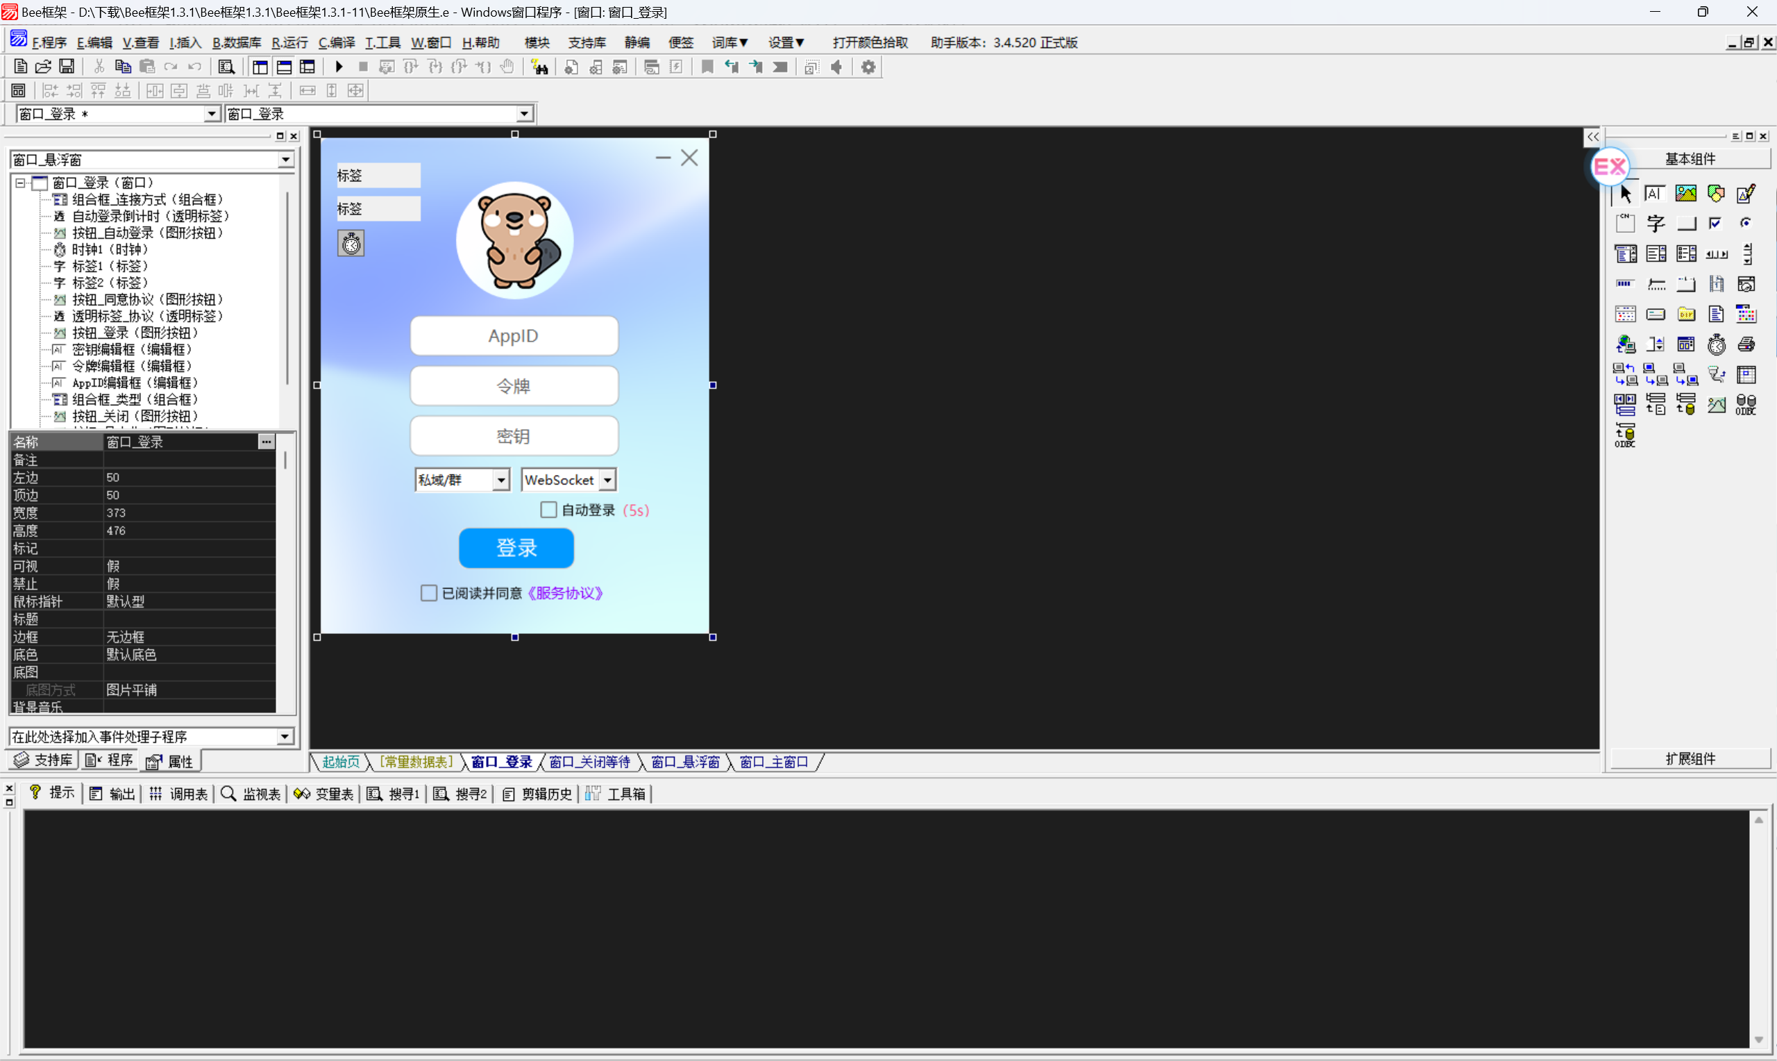Select the printer component in palette
1777x1061 pixels.
[1746, 344]
